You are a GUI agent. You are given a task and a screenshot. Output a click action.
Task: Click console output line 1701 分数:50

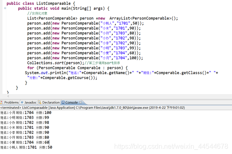[x=26, y=147]
